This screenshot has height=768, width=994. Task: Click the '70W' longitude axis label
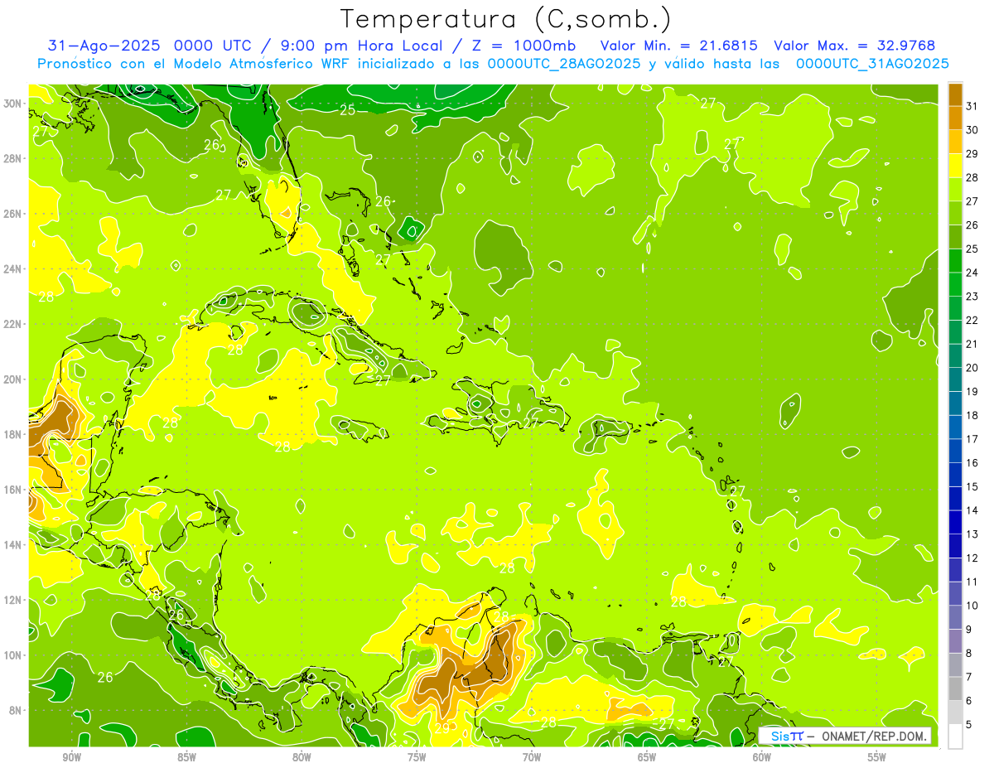532,757
